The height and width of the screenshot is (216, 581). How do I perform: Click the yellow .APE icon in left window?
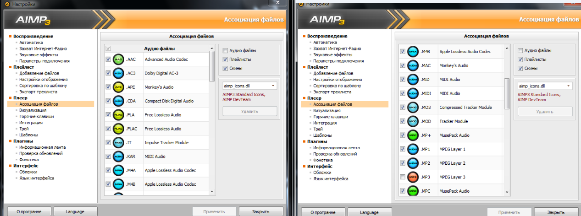point(118,87)
